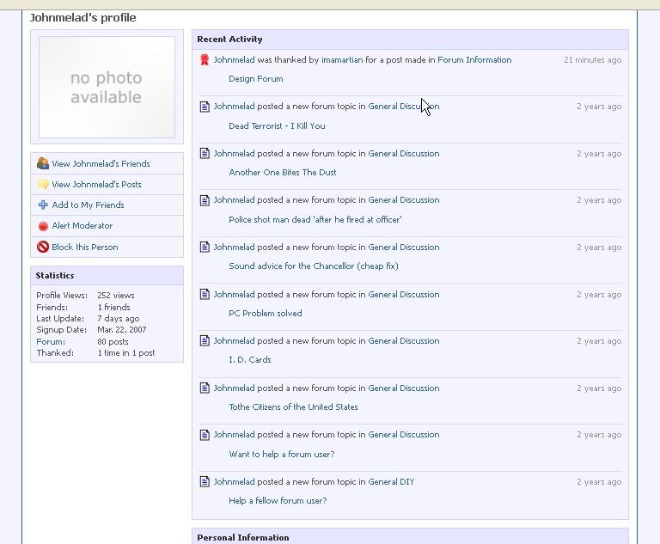Open the 'Dead Terrorist - I Kill You' topic
660x544 pixels.
point(277,125)
